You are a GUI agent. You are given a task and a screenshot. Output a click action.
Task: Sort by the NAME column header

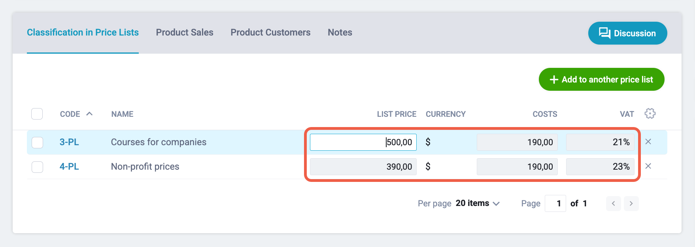pos(122,114)
